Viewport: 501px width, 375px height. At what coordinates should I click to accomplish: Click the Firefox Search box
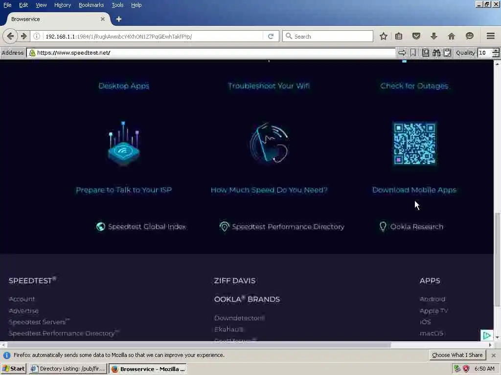[328, 36]
